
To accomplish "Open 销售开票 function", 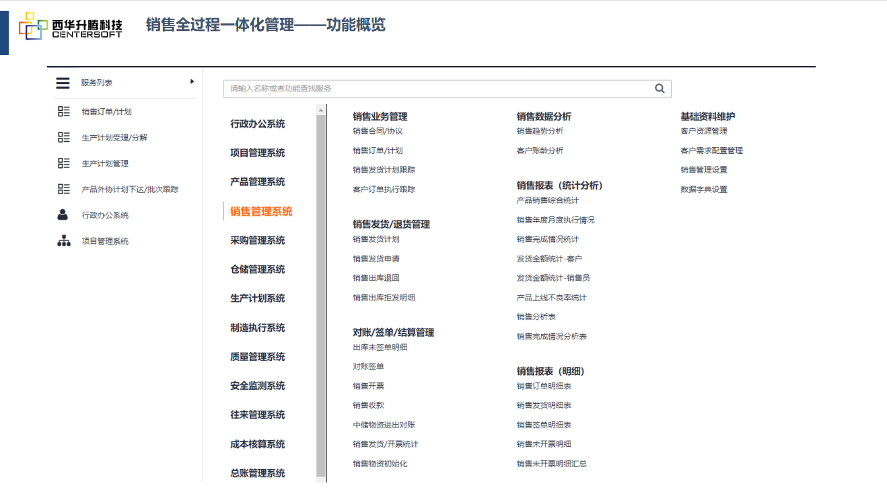I will (368, 386).
